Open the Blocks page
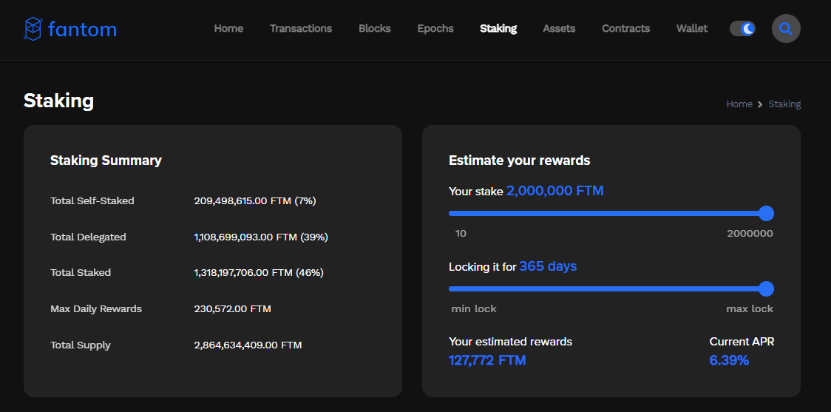The height and width of the screenshot is (412, 831). (x=375, y=29)
